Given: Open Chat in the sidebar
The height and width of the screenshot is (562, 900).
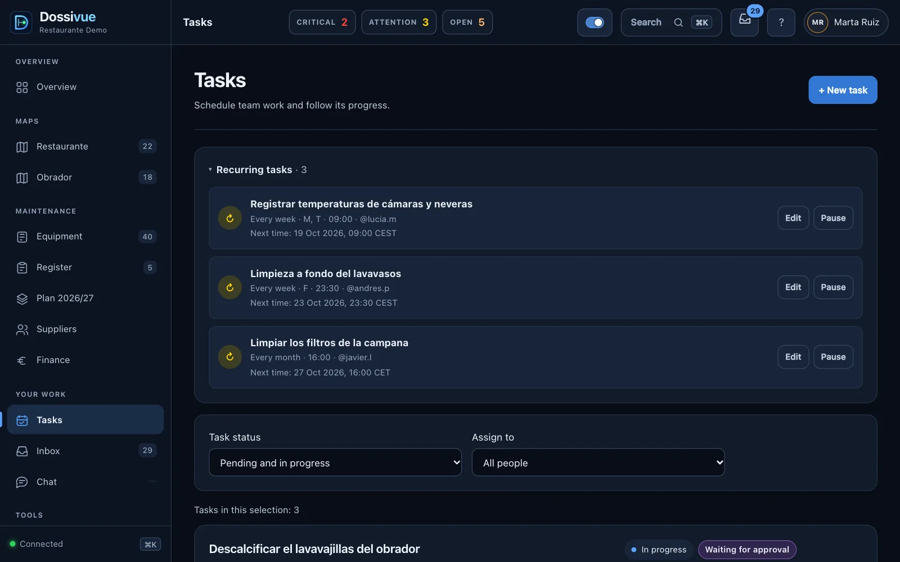Looking at the screenshot, I should point(85,482).
